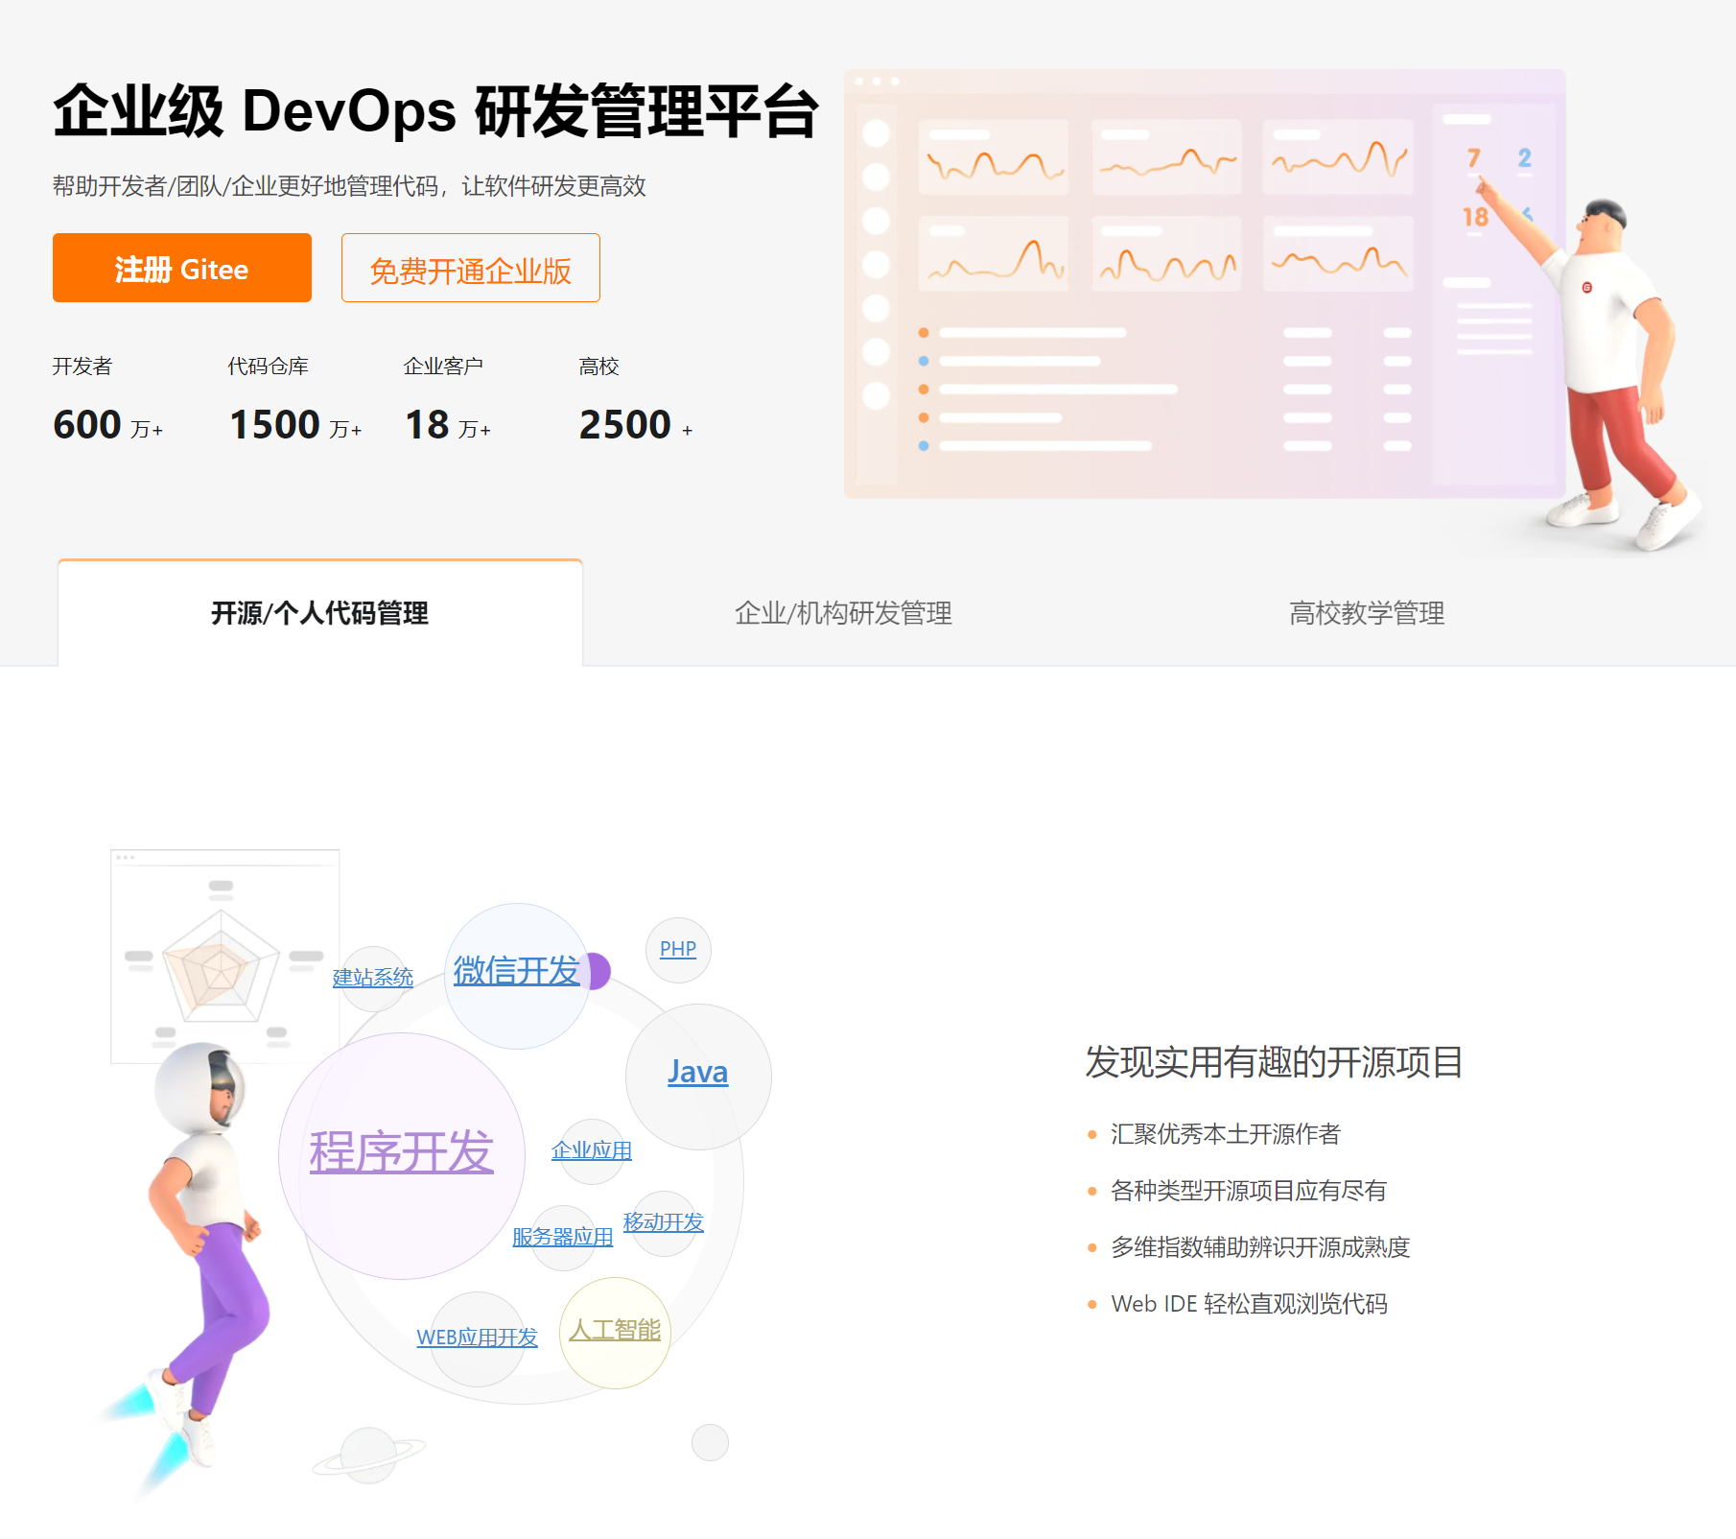Click the 代码仓库 stat label
Screen dimensions: 1736x1539
tap(269, 366)
